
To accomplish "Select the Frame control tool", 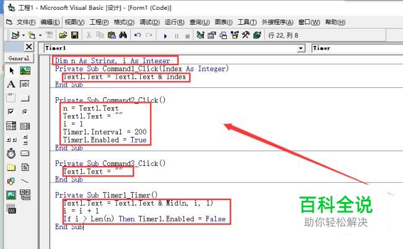I will tap(11, 98).
